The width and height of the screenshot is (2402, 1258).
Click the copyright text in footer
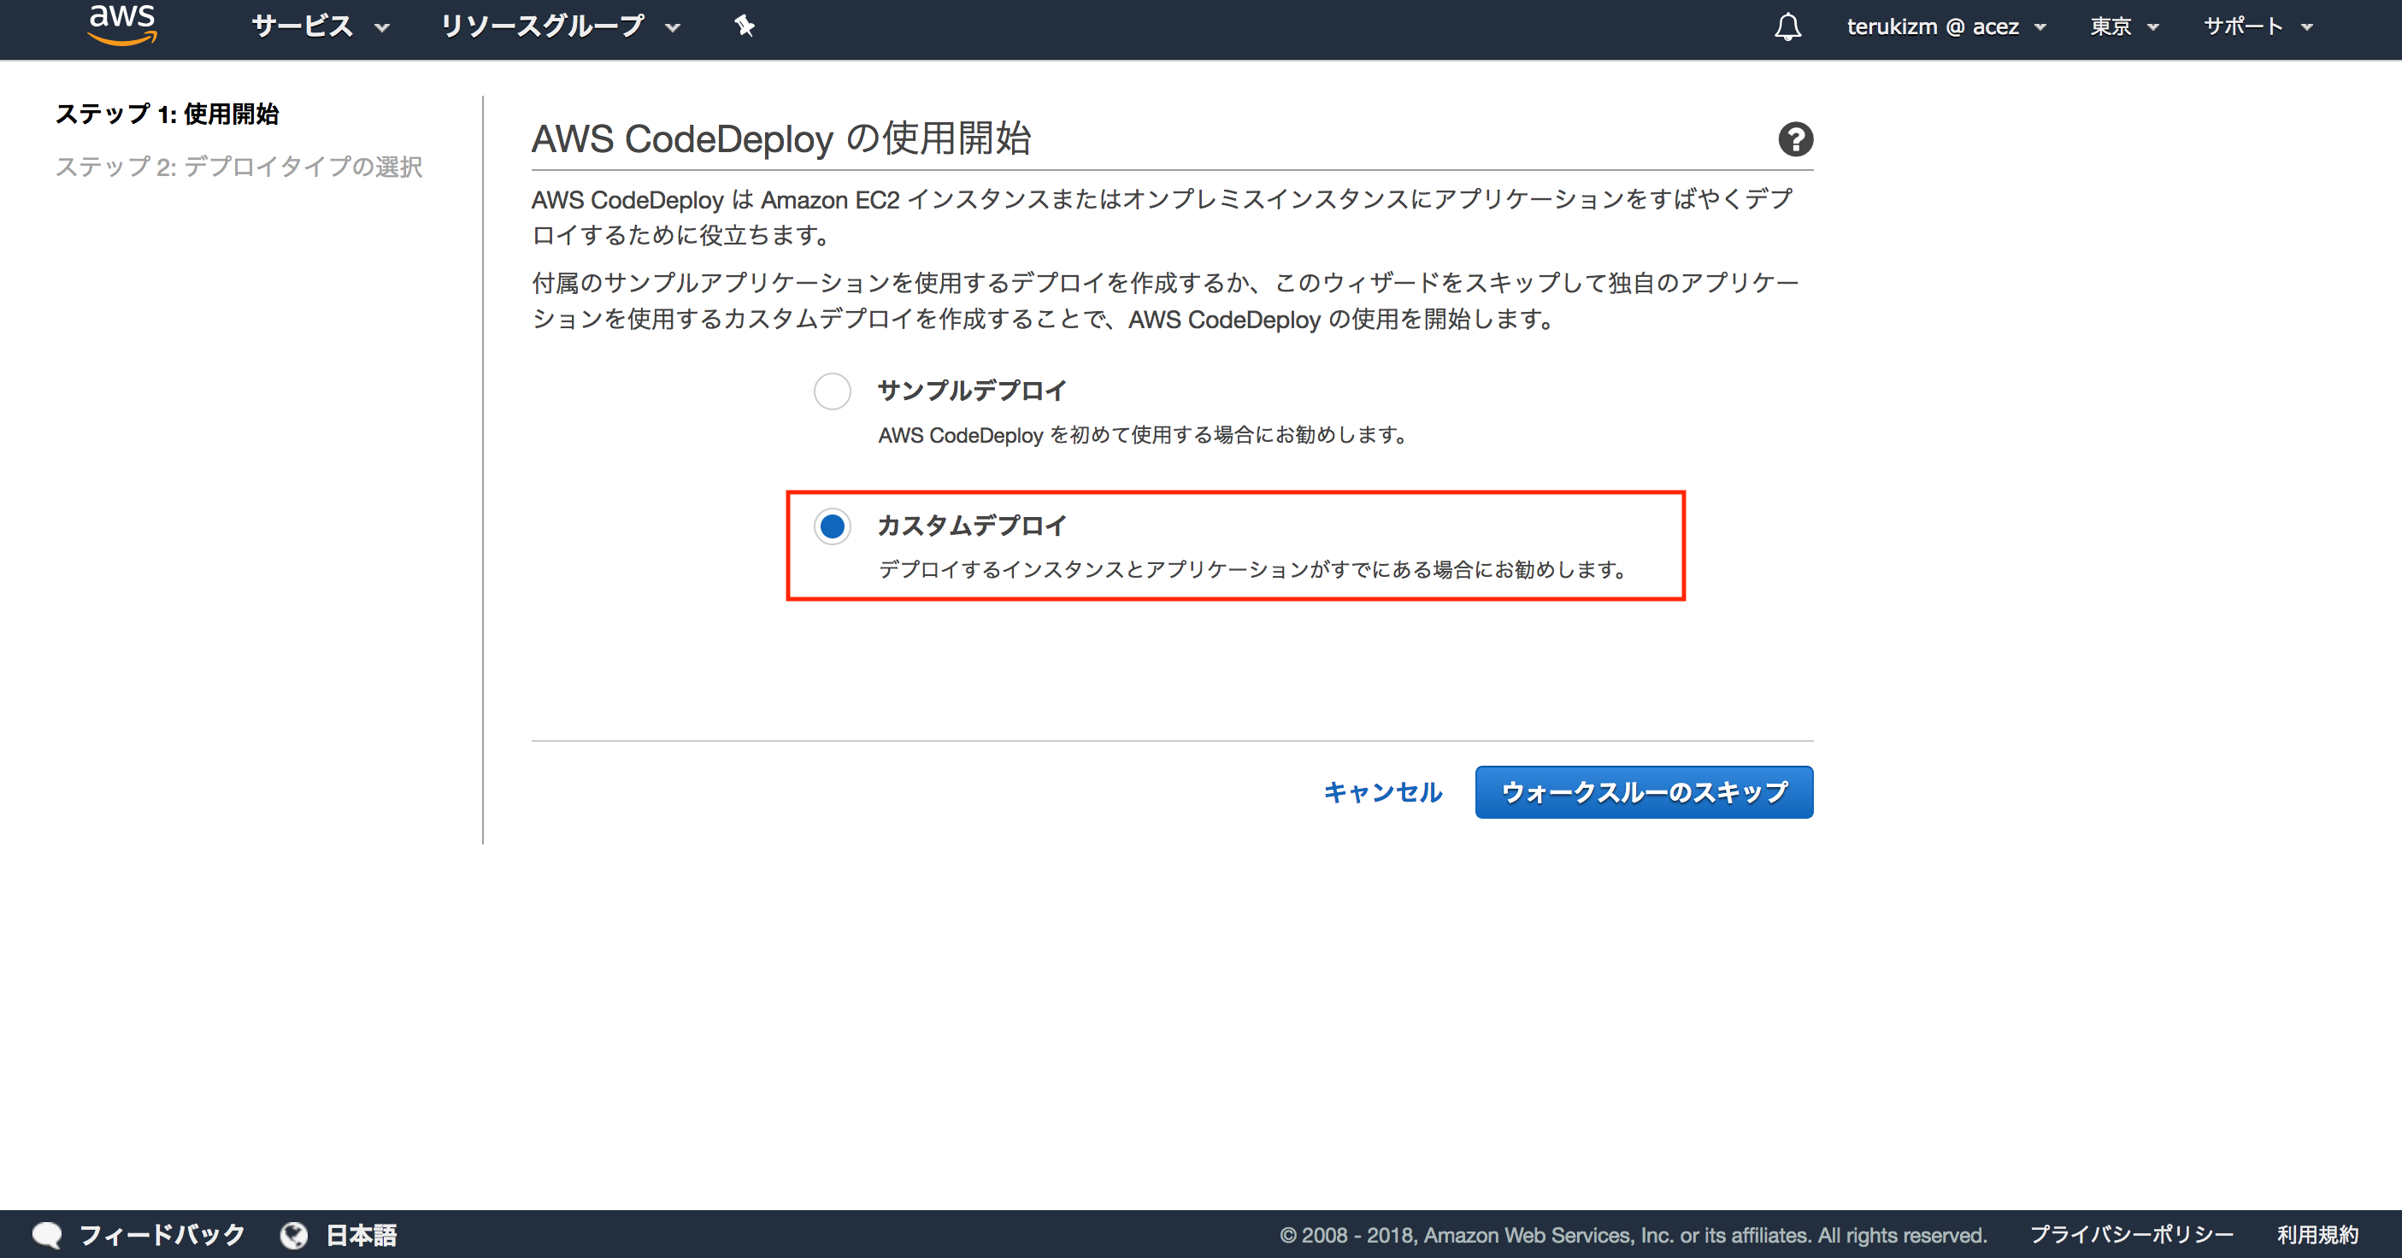point(1633,1235)
